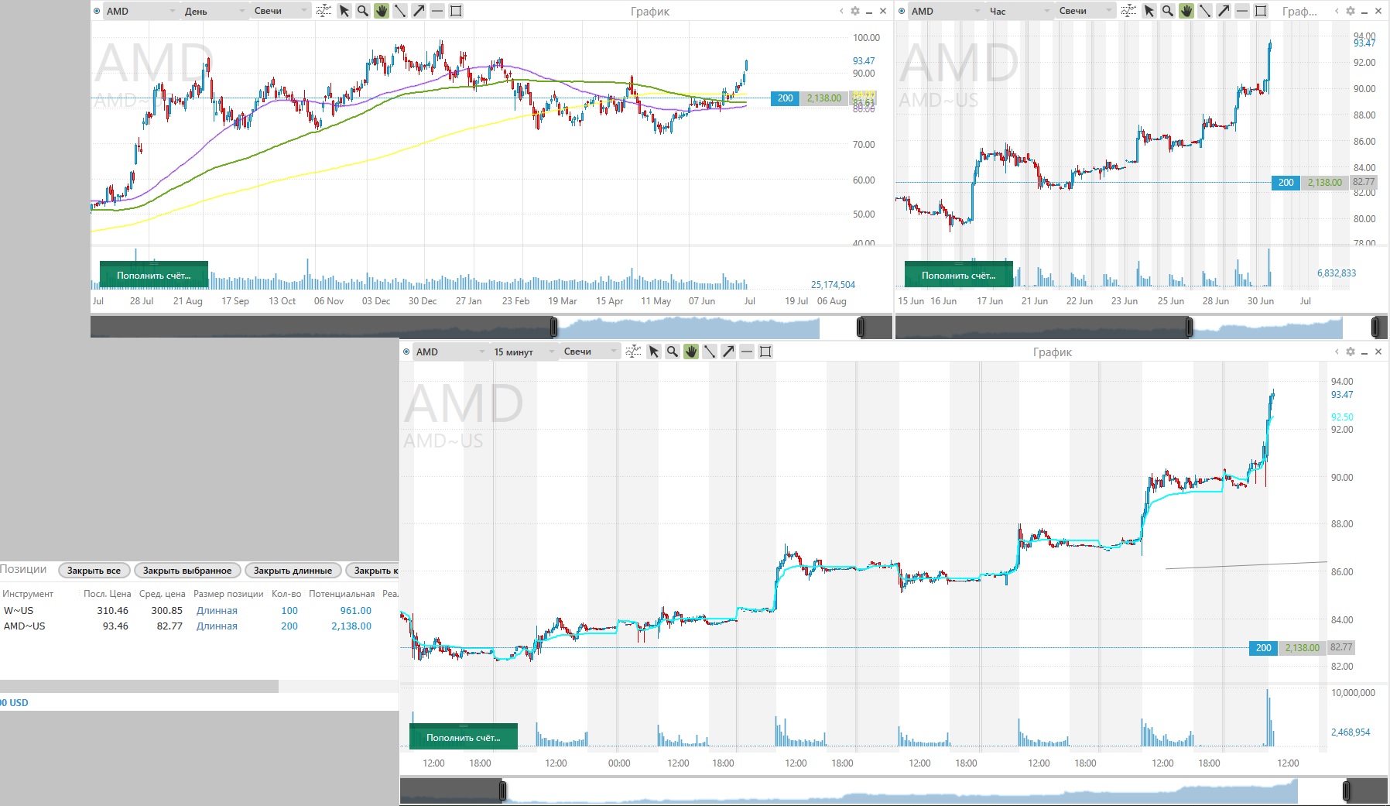Click left handle of 15-minute chart range slider

click(x=502, y=791)
